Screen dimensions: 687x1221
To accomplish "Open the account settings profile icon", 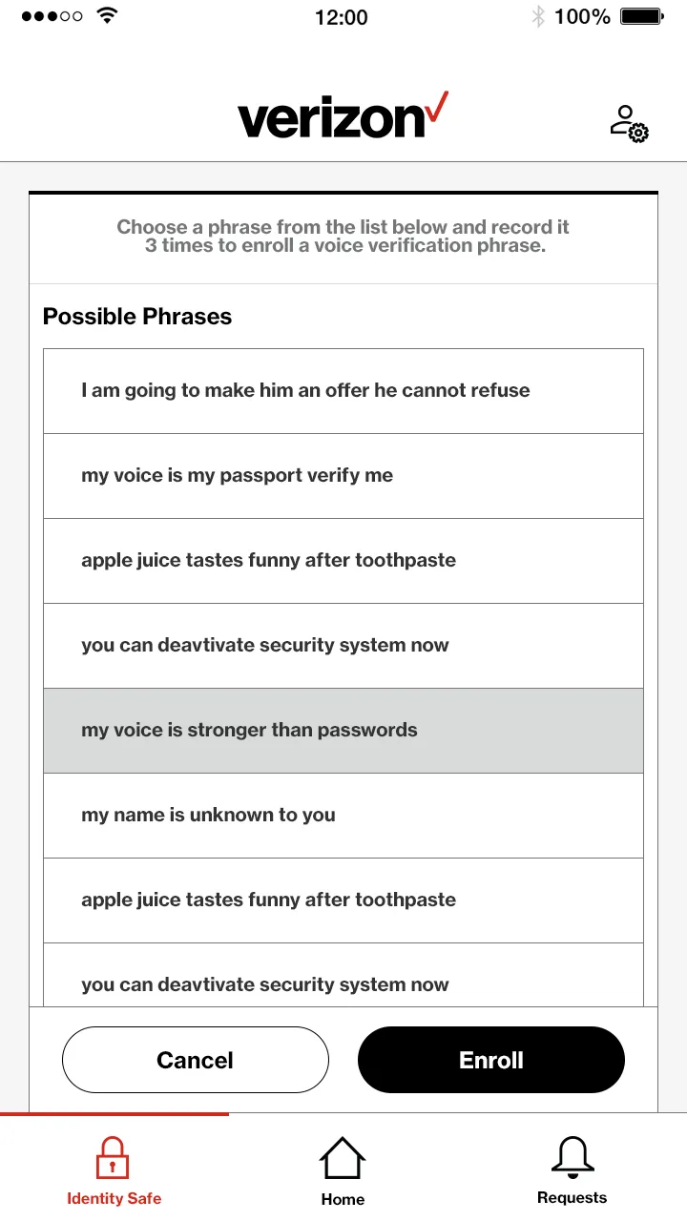I will [629, 124].
